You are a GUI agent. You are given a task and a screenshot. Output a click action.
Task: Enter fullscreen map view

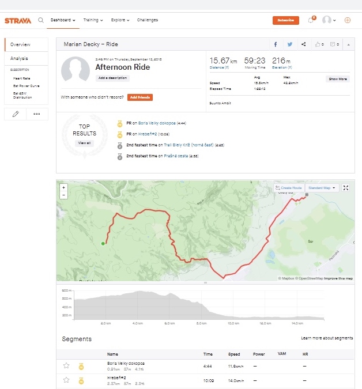[346, 188]
